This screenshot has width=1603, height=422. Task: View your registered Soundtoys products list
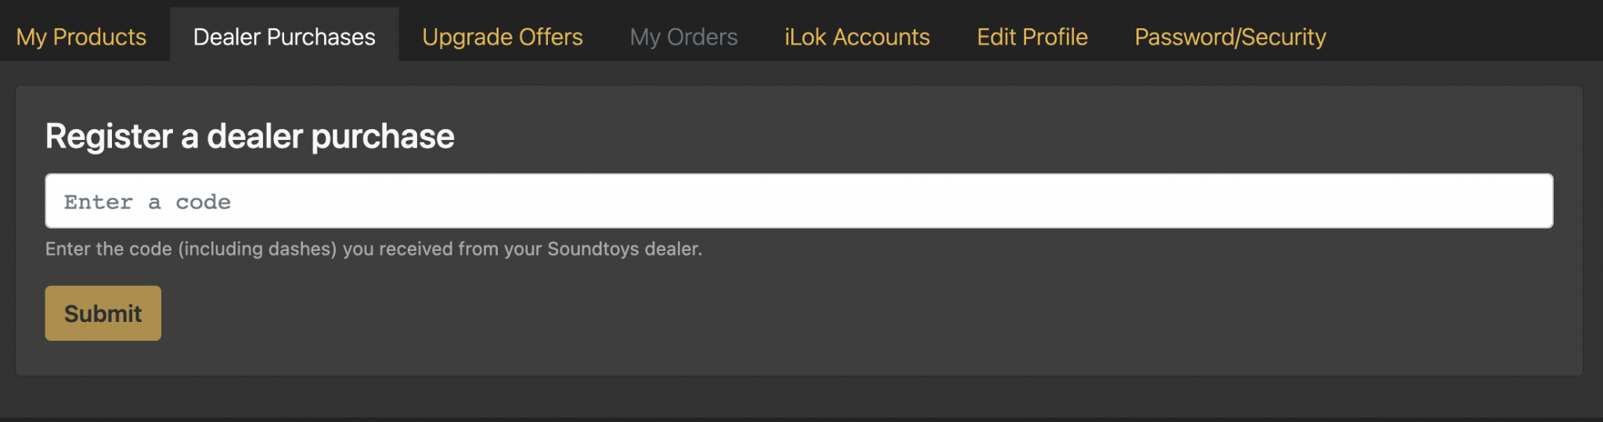(x=81, y=37)
